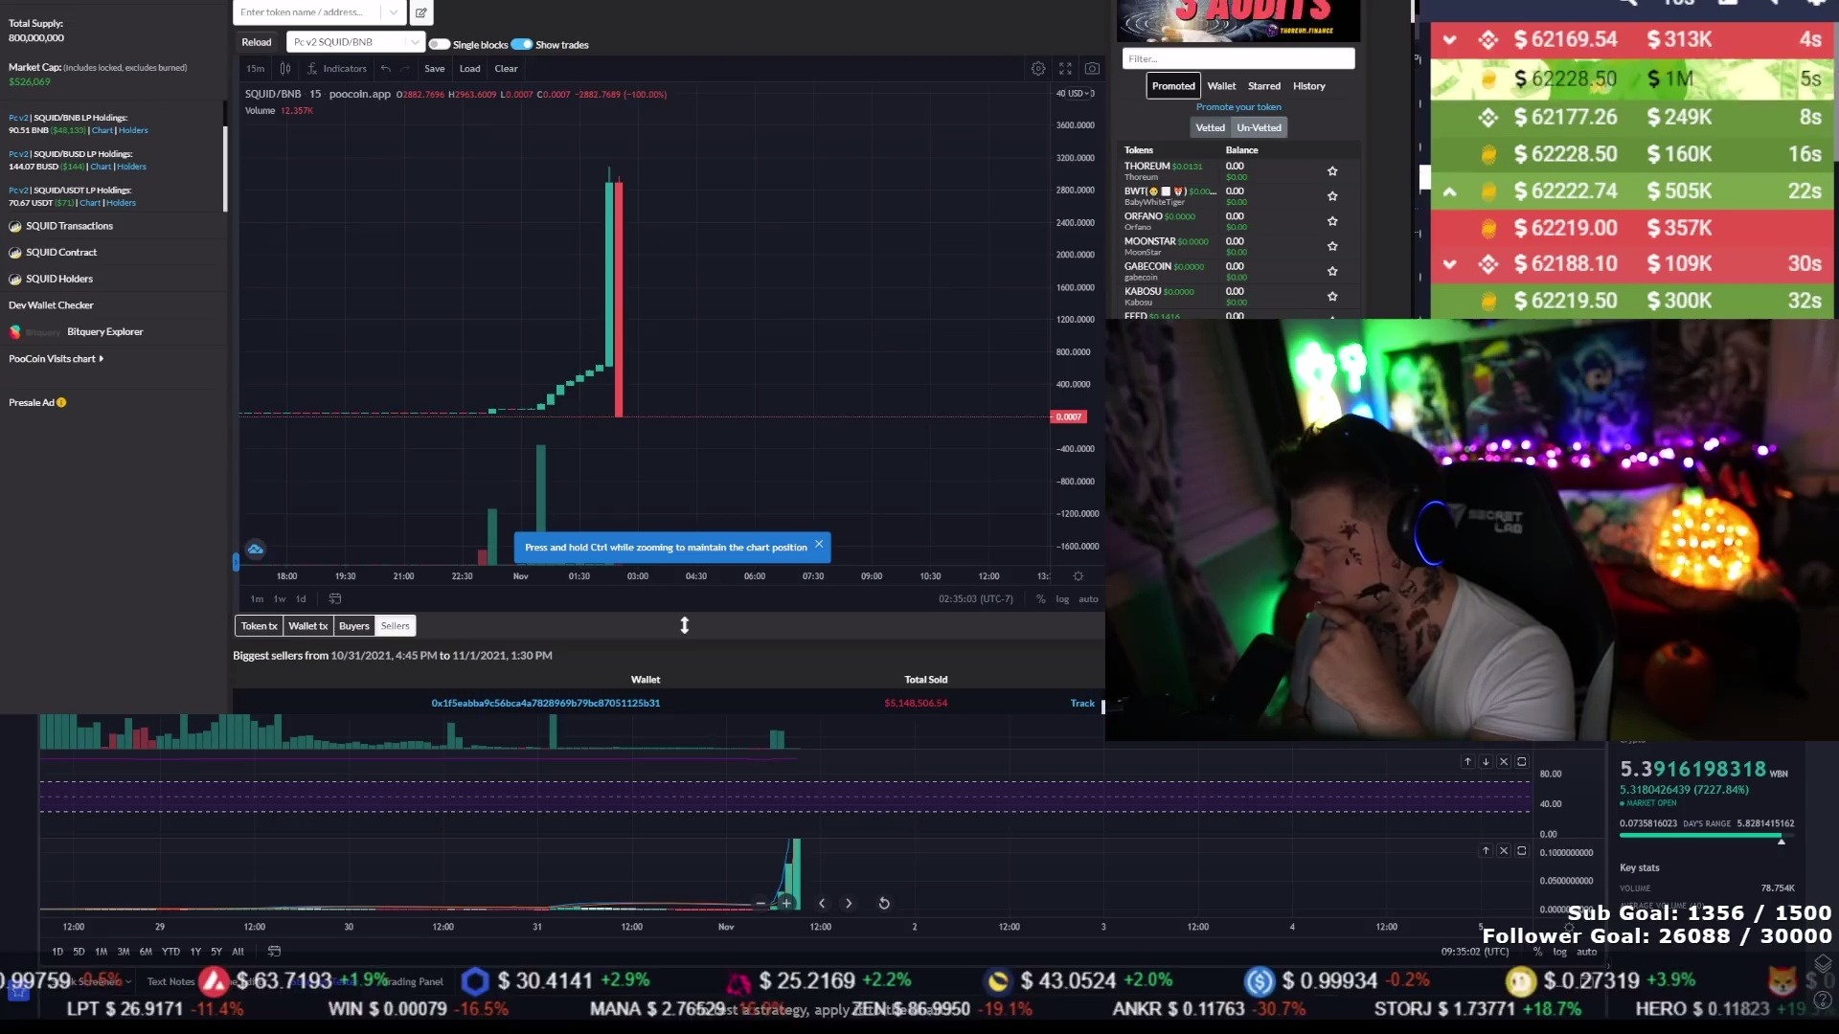Screen dimensions: 1839x1034
Task: Open the History tokens tab
Action: pos(1308,86)
